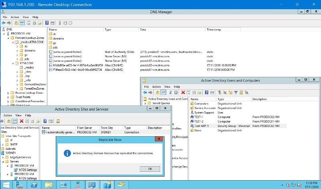The height and width of the screenshot is (189, 321).
Task: Click the Windows Start button
Action: 6,185
